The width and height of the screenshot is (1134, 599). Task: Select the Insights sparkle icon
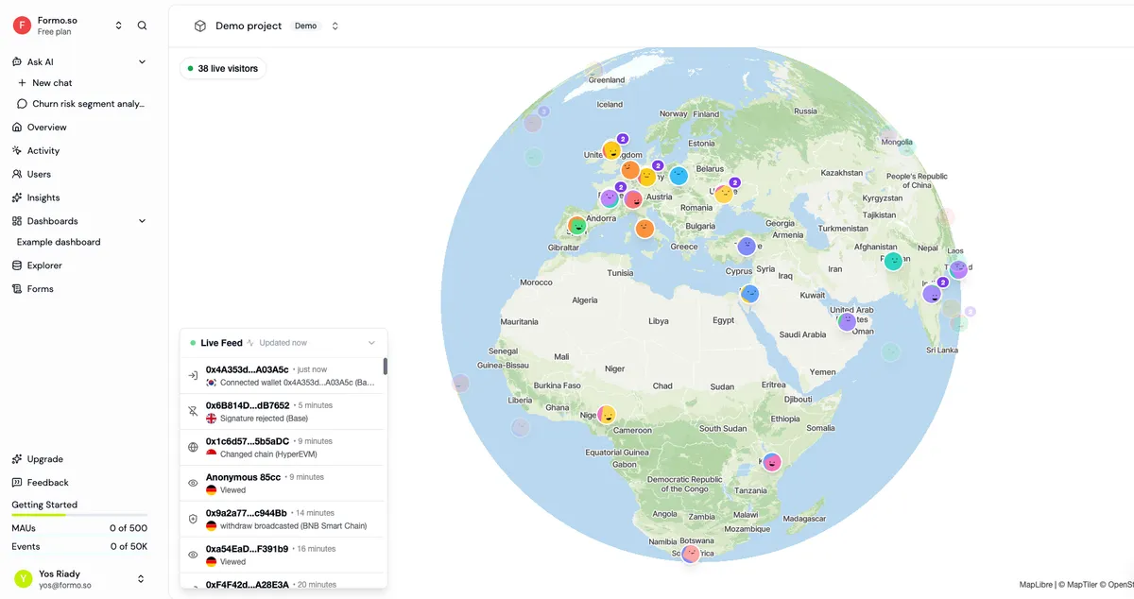pos(17,197)
